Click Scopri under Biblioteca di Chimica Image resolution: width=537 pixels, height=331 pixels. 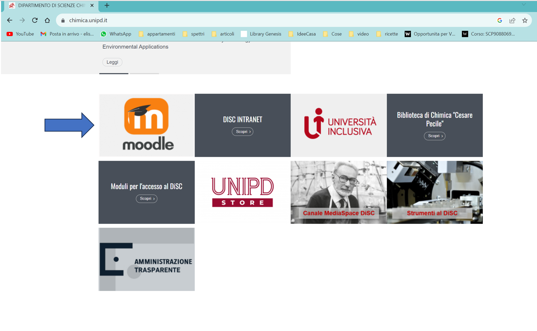(435, 136)
